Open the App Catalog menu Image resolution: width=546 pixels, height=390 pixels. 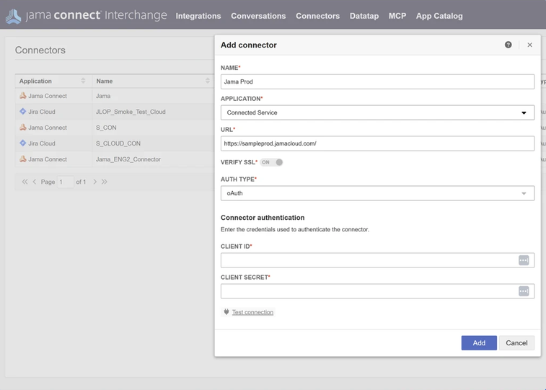tap(439, 16)
